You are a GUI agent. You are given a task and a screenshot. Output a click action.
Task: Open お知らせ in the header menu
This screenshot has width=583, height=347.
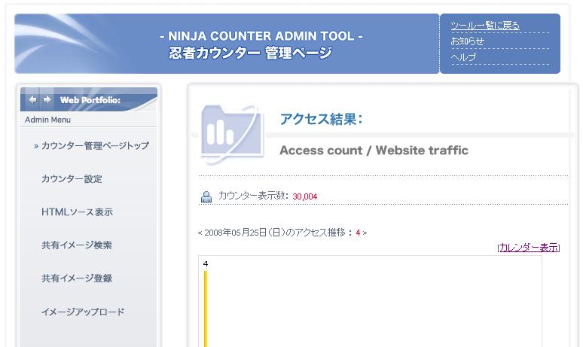click(467, 41)
